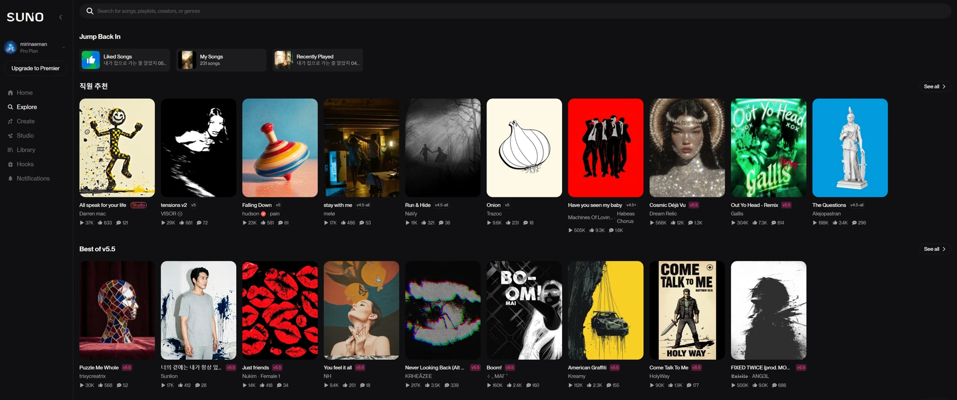Screen dimensions: 957x400
Task: Click the search magnifier icon
Action: [90, 11]
